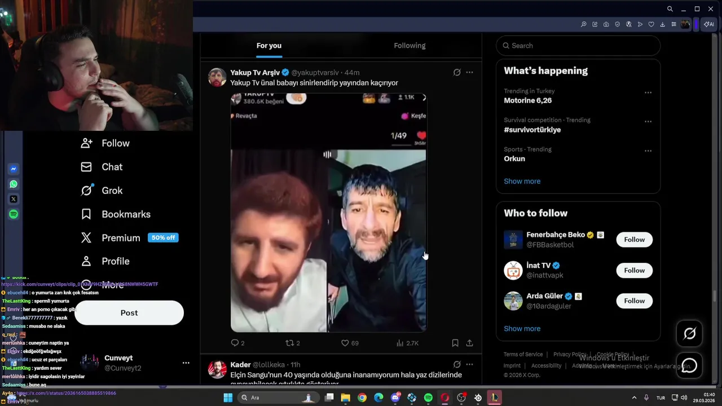This screenshot has width=722, height=406.
Task: Open X panel in browser sidebar
Action: click(14, 199)
